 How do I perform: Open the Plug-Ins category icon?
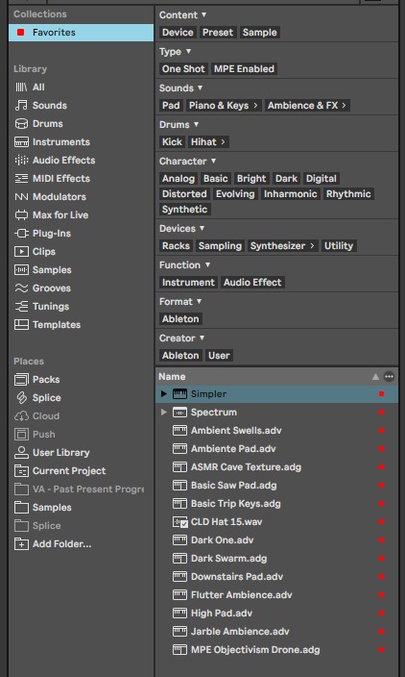21,233
